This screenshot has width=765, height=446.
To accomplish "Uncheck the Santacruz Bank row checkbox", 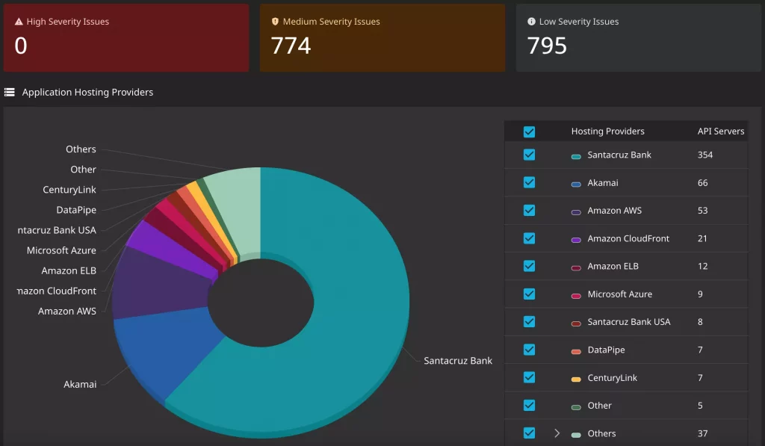I will pos(530,155).
